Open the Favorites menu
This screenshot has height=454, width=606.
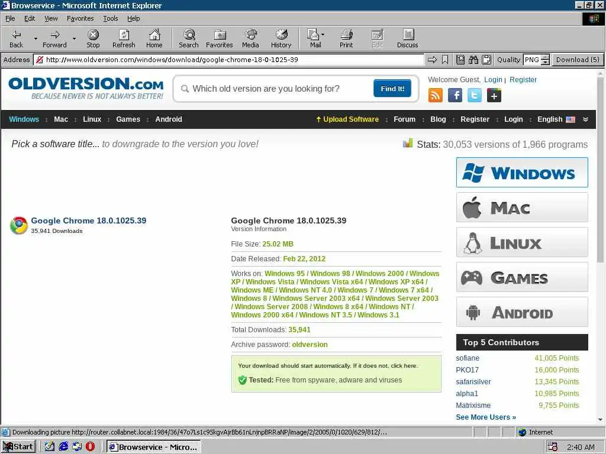[80, 18]
